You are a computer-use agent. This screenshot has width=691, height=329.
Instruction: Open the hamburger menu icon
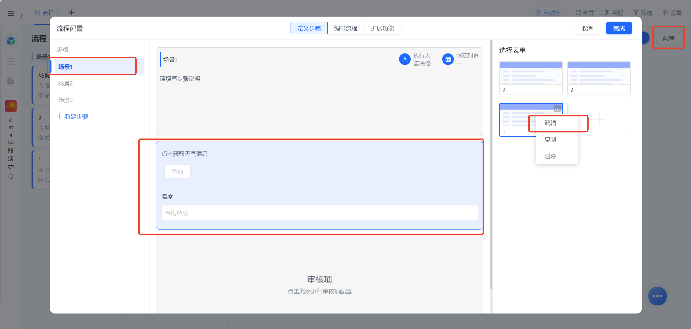11,13
